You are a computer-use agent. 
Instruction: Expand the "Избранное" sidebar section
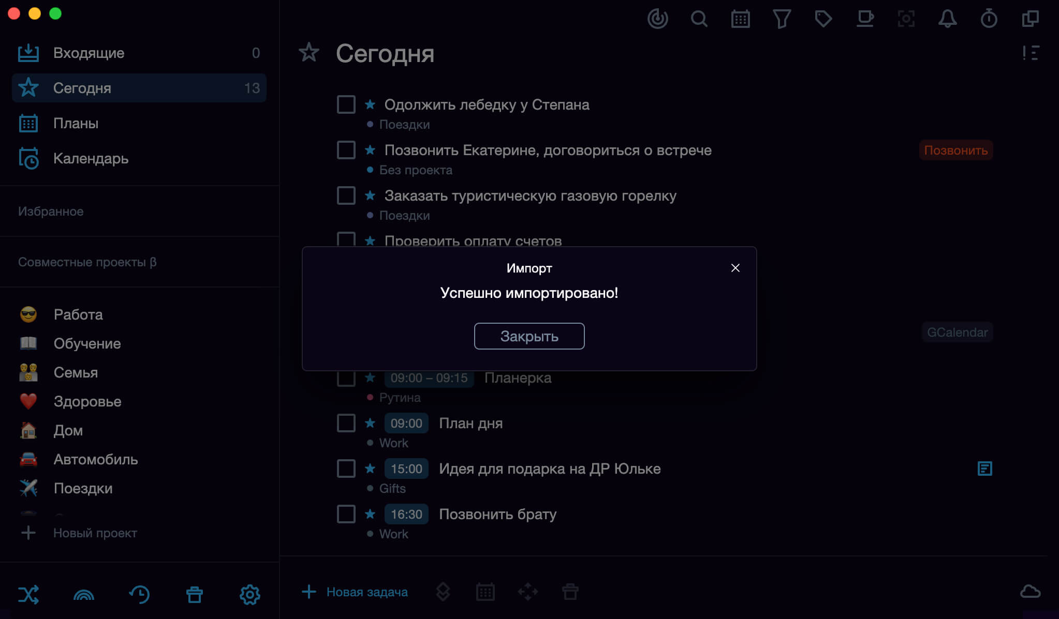coord(51,211)
